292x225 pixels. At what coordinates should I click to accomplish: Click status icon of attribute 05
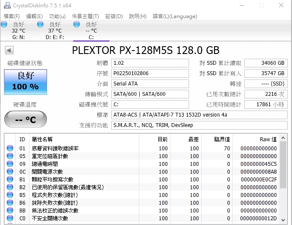click(x=10, y=156)
